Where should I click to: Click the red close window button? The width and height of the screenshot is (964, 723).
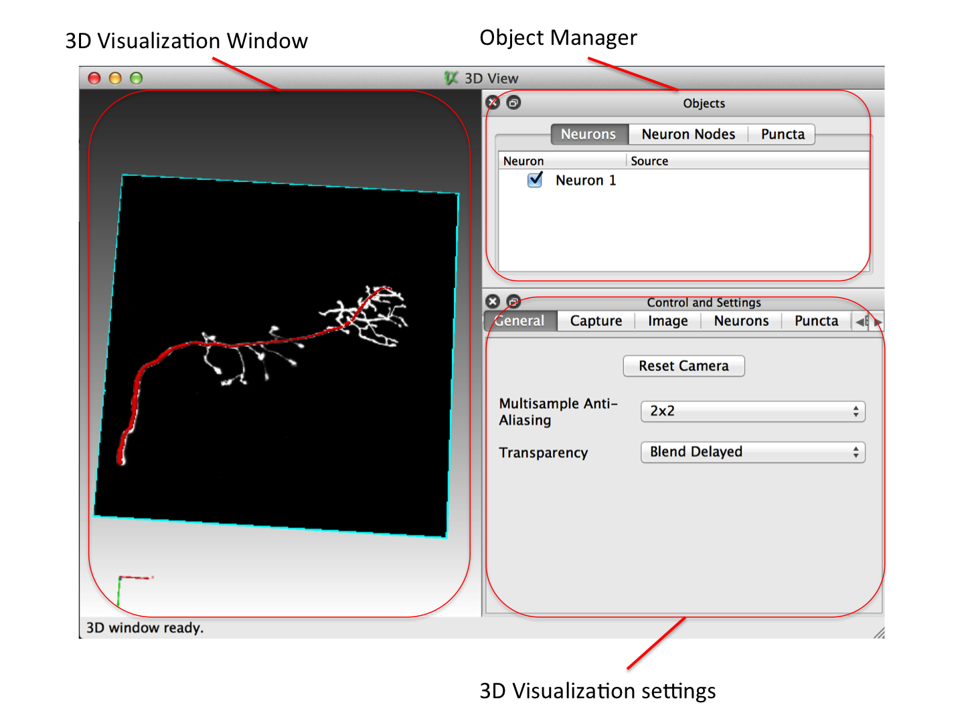pos(94,78)
